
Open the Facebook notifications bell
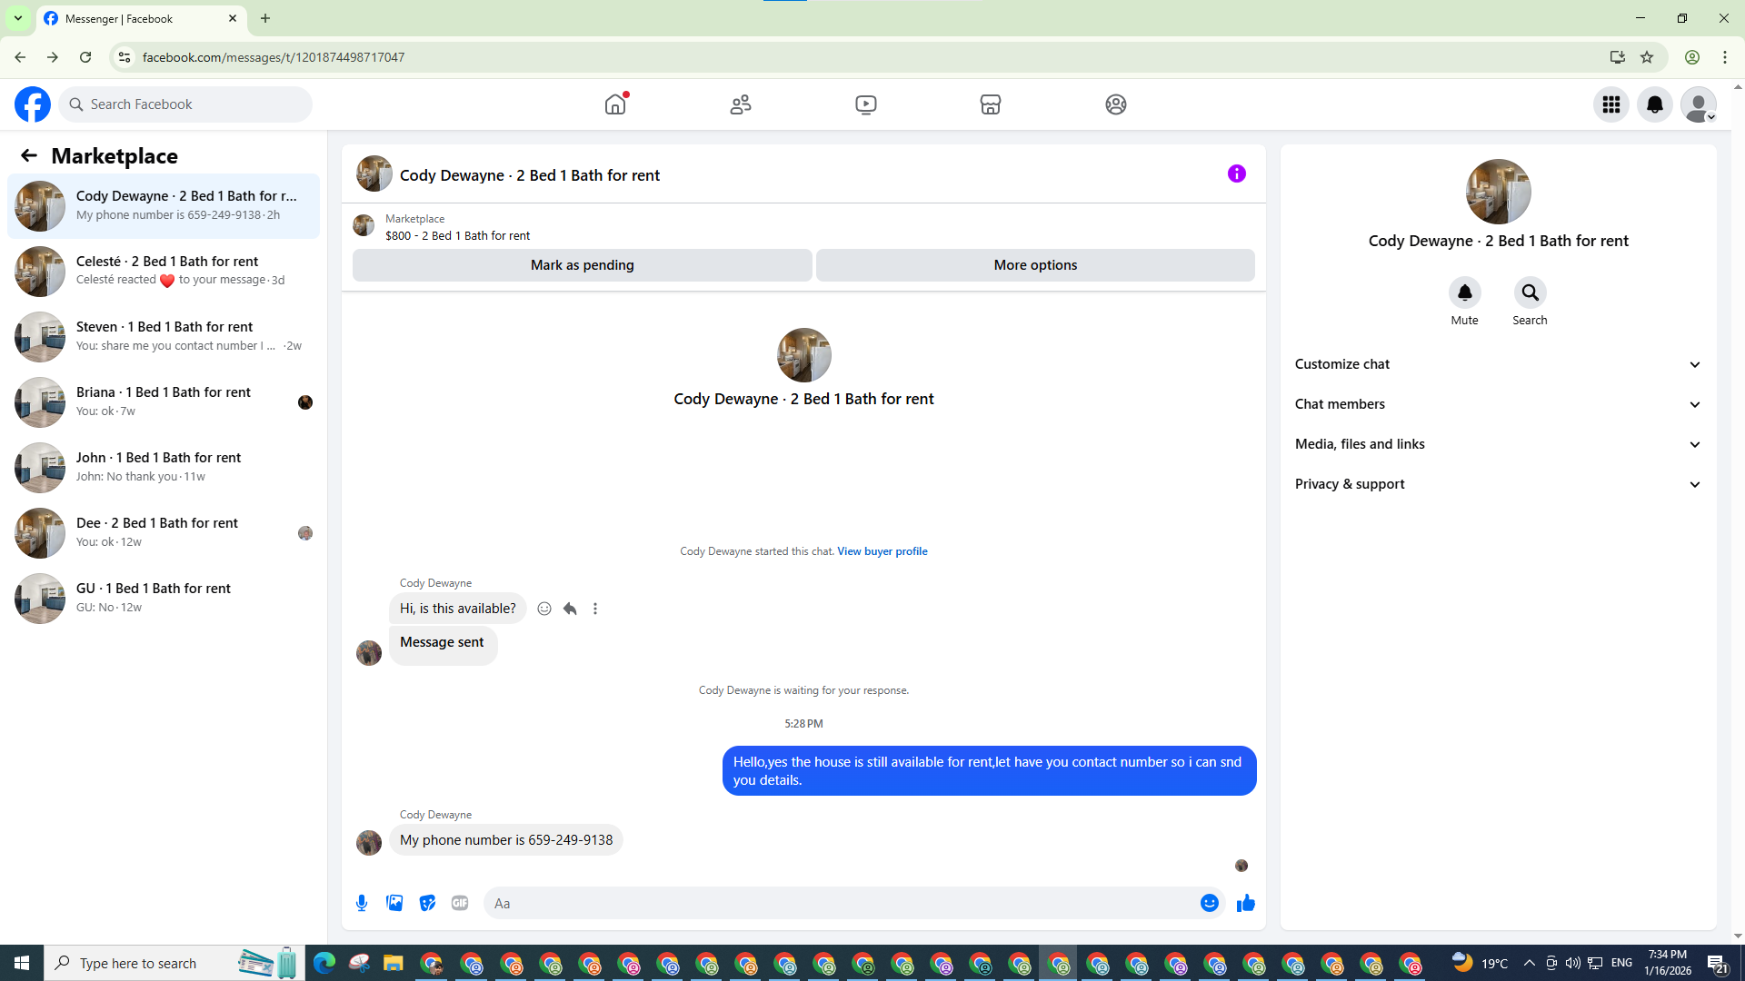click(1654, 104)
